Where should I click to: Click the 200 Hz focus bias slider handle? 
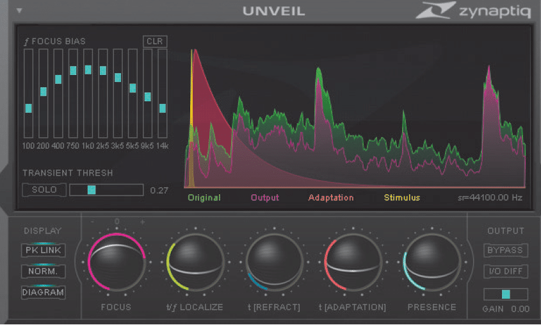point(44,92)
